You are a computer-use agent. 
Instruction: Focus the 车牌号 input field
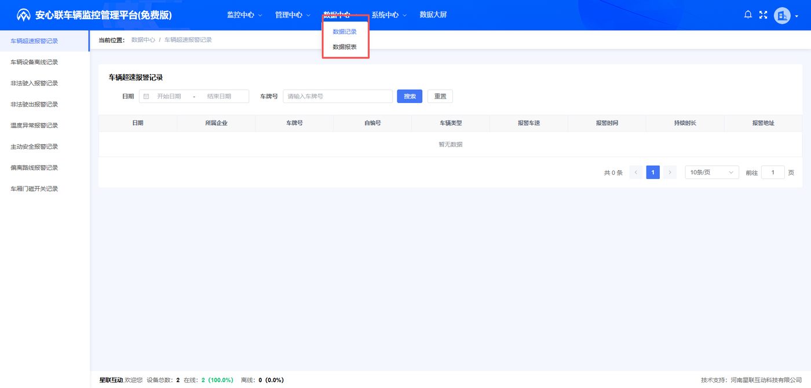[x=338, y=96]
